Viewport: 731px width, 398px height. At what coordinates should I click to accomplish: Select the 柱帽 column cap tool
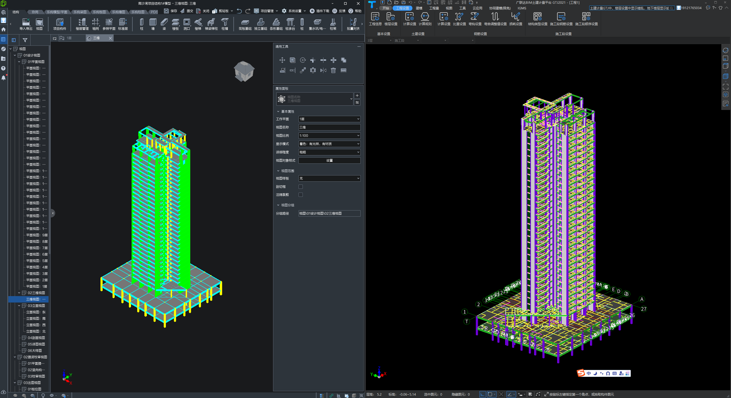(x=225, y=24)
